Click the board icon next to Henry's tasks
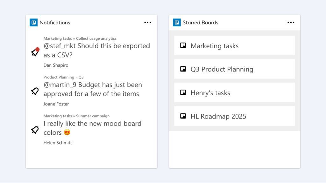 (183, 92)
